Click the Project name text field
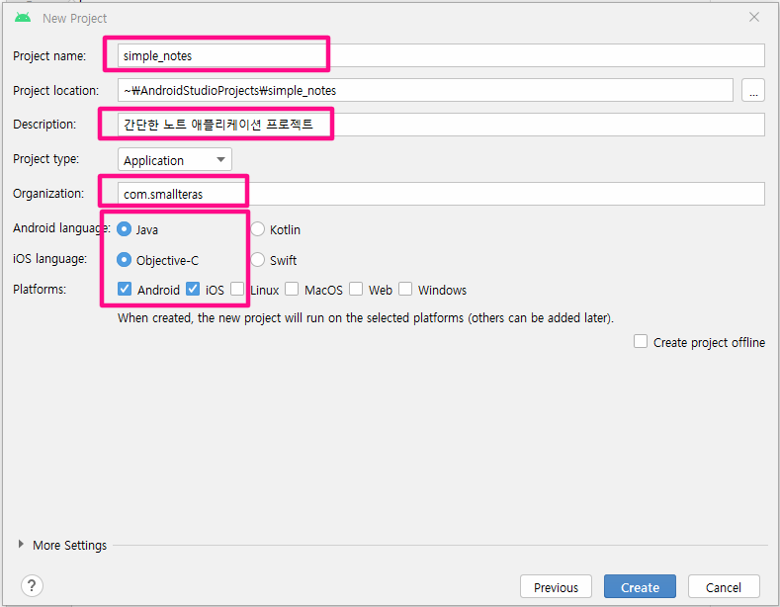 [x=441, y=55]
